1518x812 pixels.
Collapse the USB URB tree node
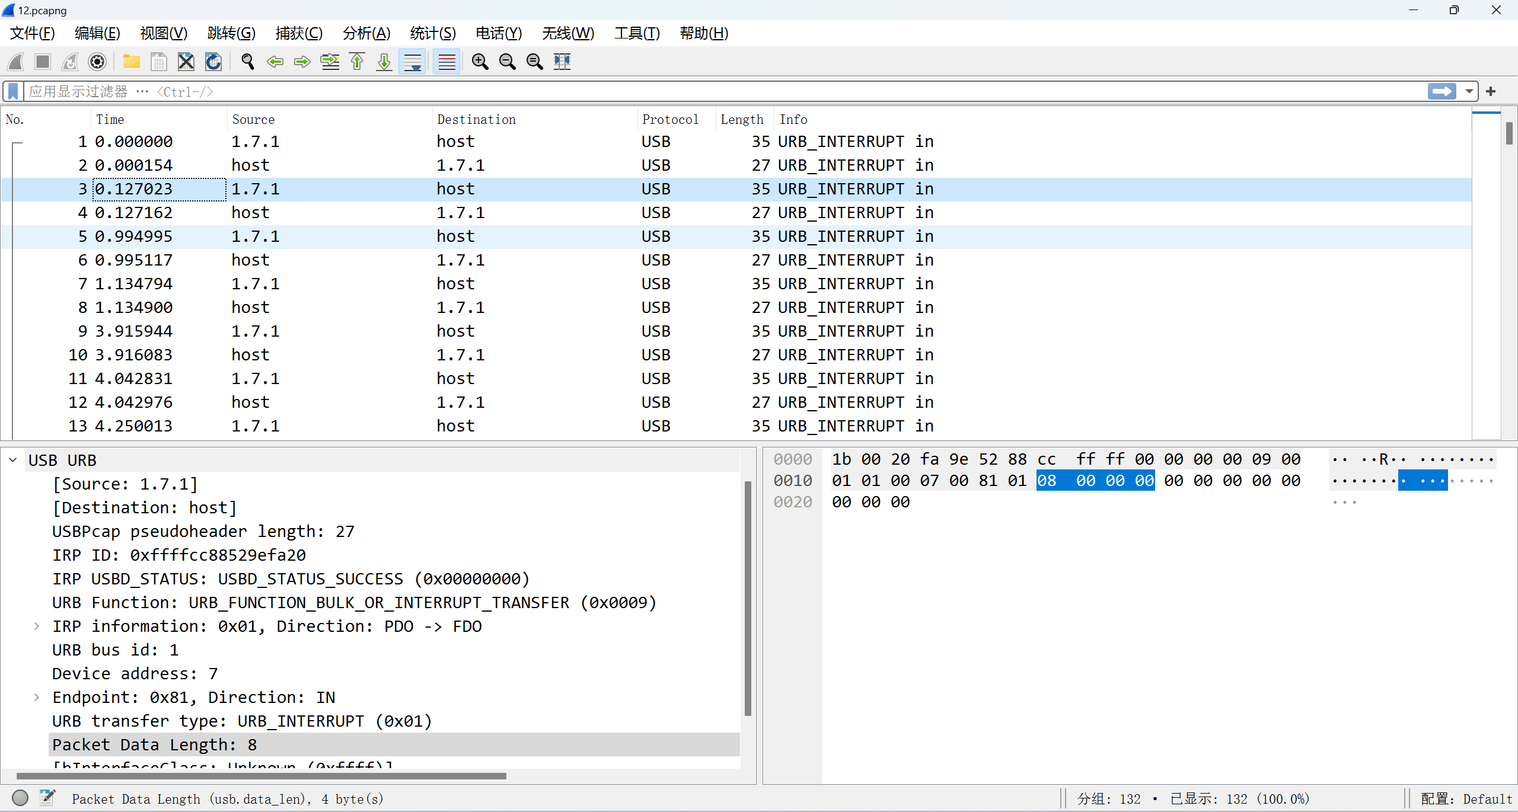(x=13, y=460)
